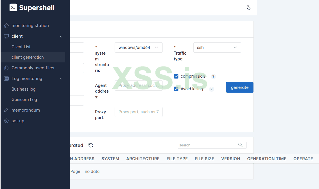Click the search magnifier icon
319x189 pixels.
pyautogui.click(x=240, y=145)
